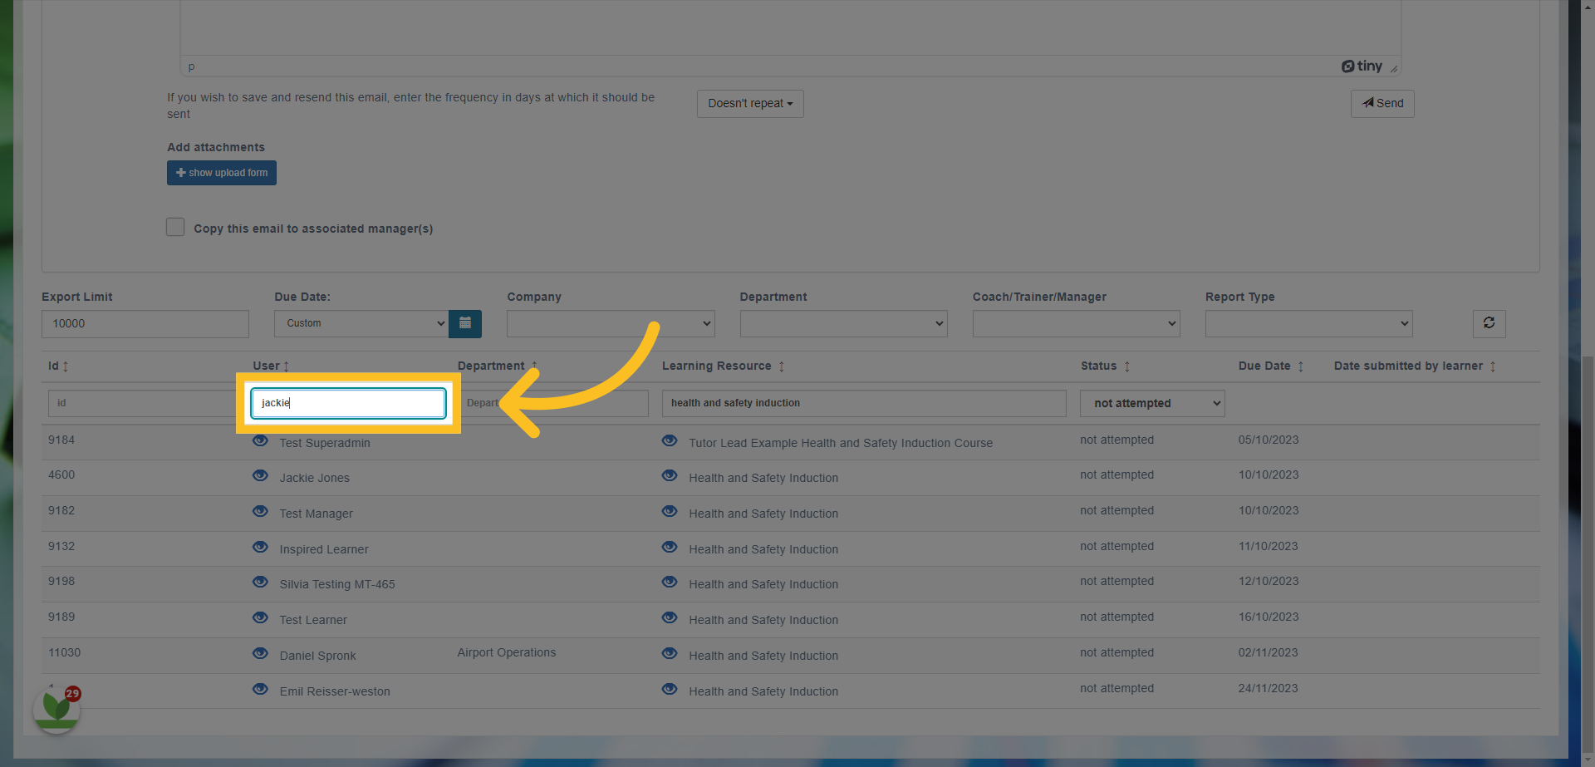Click the refresh filters icon button
The width and height of the screenshot is (1595, 767).
click(1489, 323)
